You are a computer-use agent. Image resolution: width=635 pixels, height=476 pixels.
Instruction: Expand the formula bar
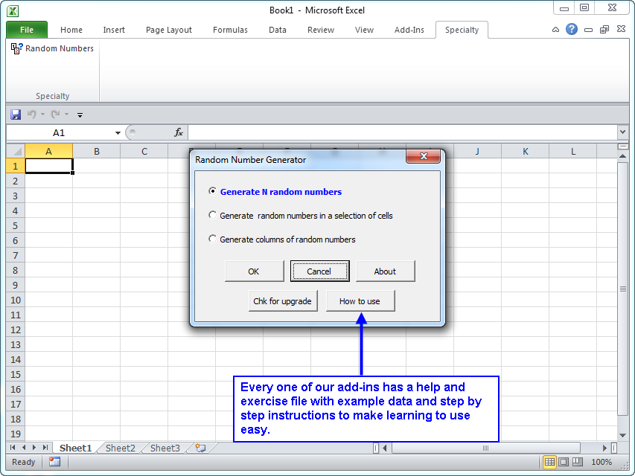point(623,132)
